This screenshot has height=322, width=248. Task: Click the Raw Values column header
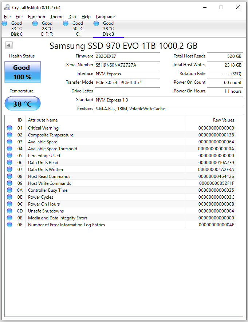pyautogui.click(x=210, y=120)
